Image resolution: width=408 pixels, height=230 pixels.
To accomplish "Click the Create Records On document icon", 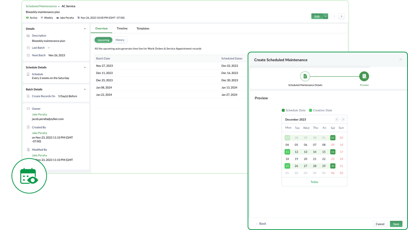I will click(28, 96).
